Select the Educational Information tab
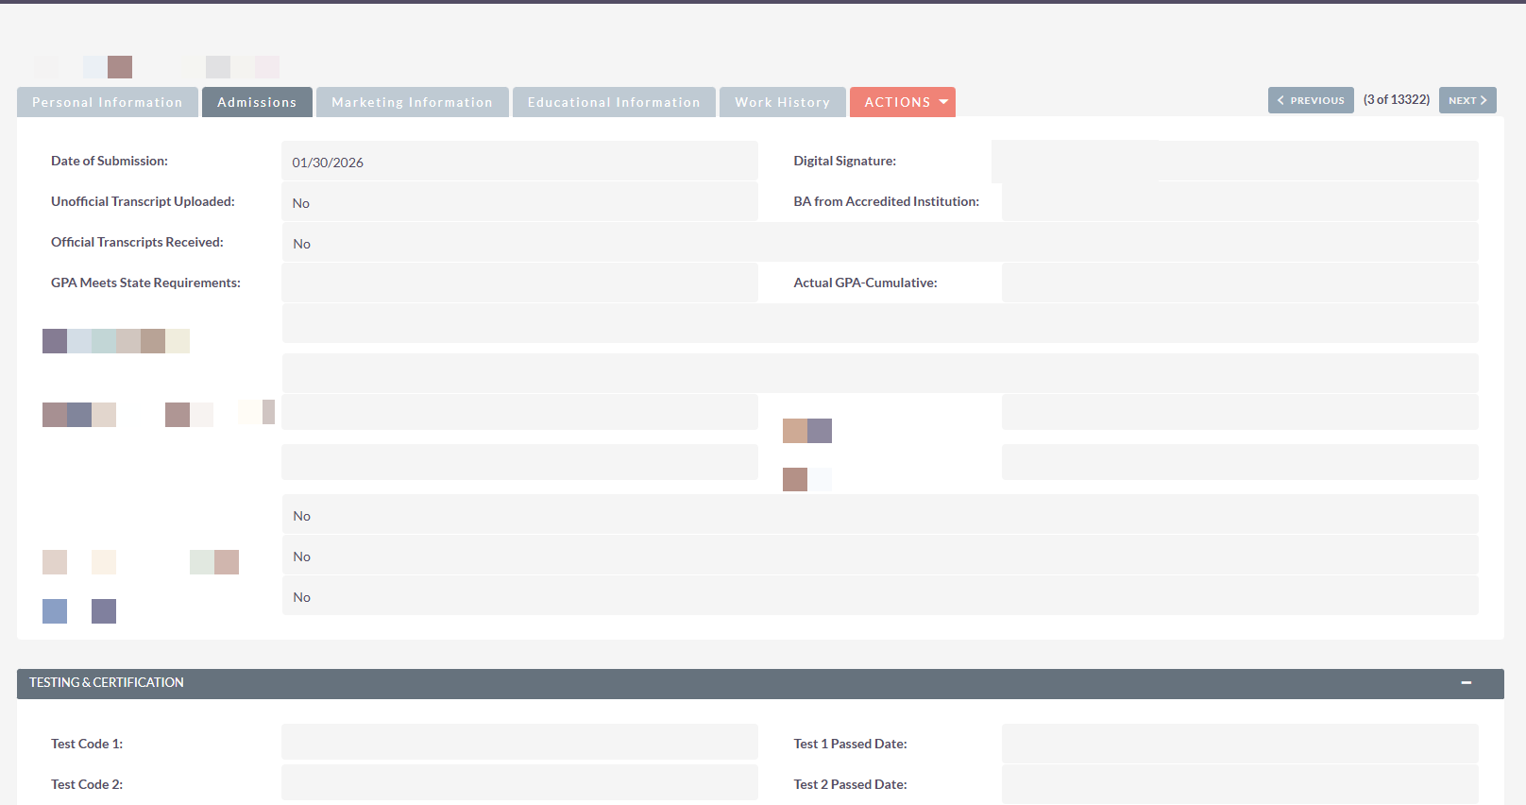 [x=614, y=102]
